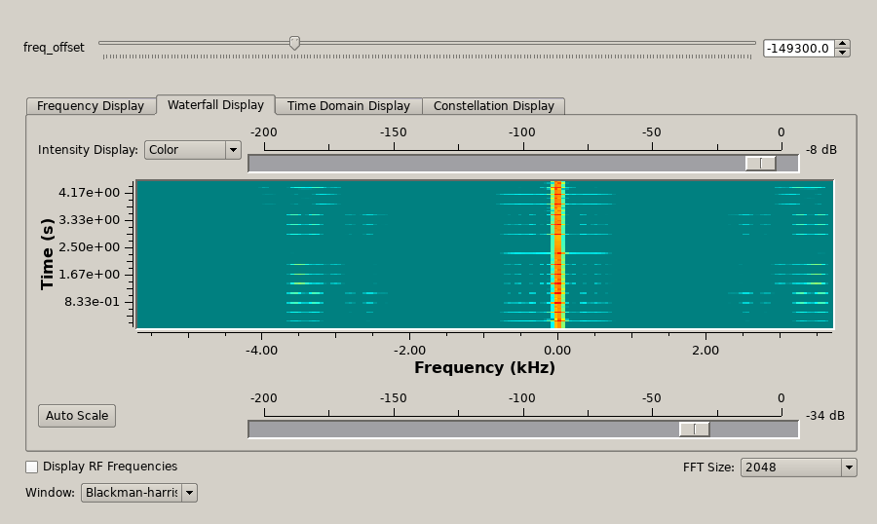Click the Frequency (kHz) axis title
Screen dimensions: 877x524
(484, 367)
